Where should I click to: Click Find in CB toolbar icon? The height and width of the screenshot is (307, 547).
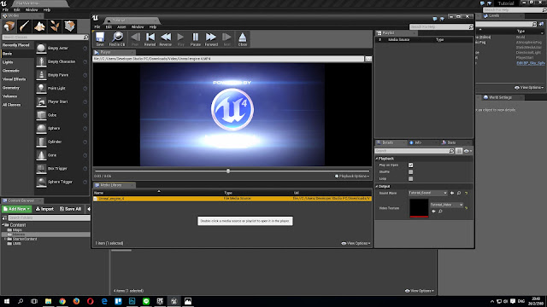tap(117, 39)
